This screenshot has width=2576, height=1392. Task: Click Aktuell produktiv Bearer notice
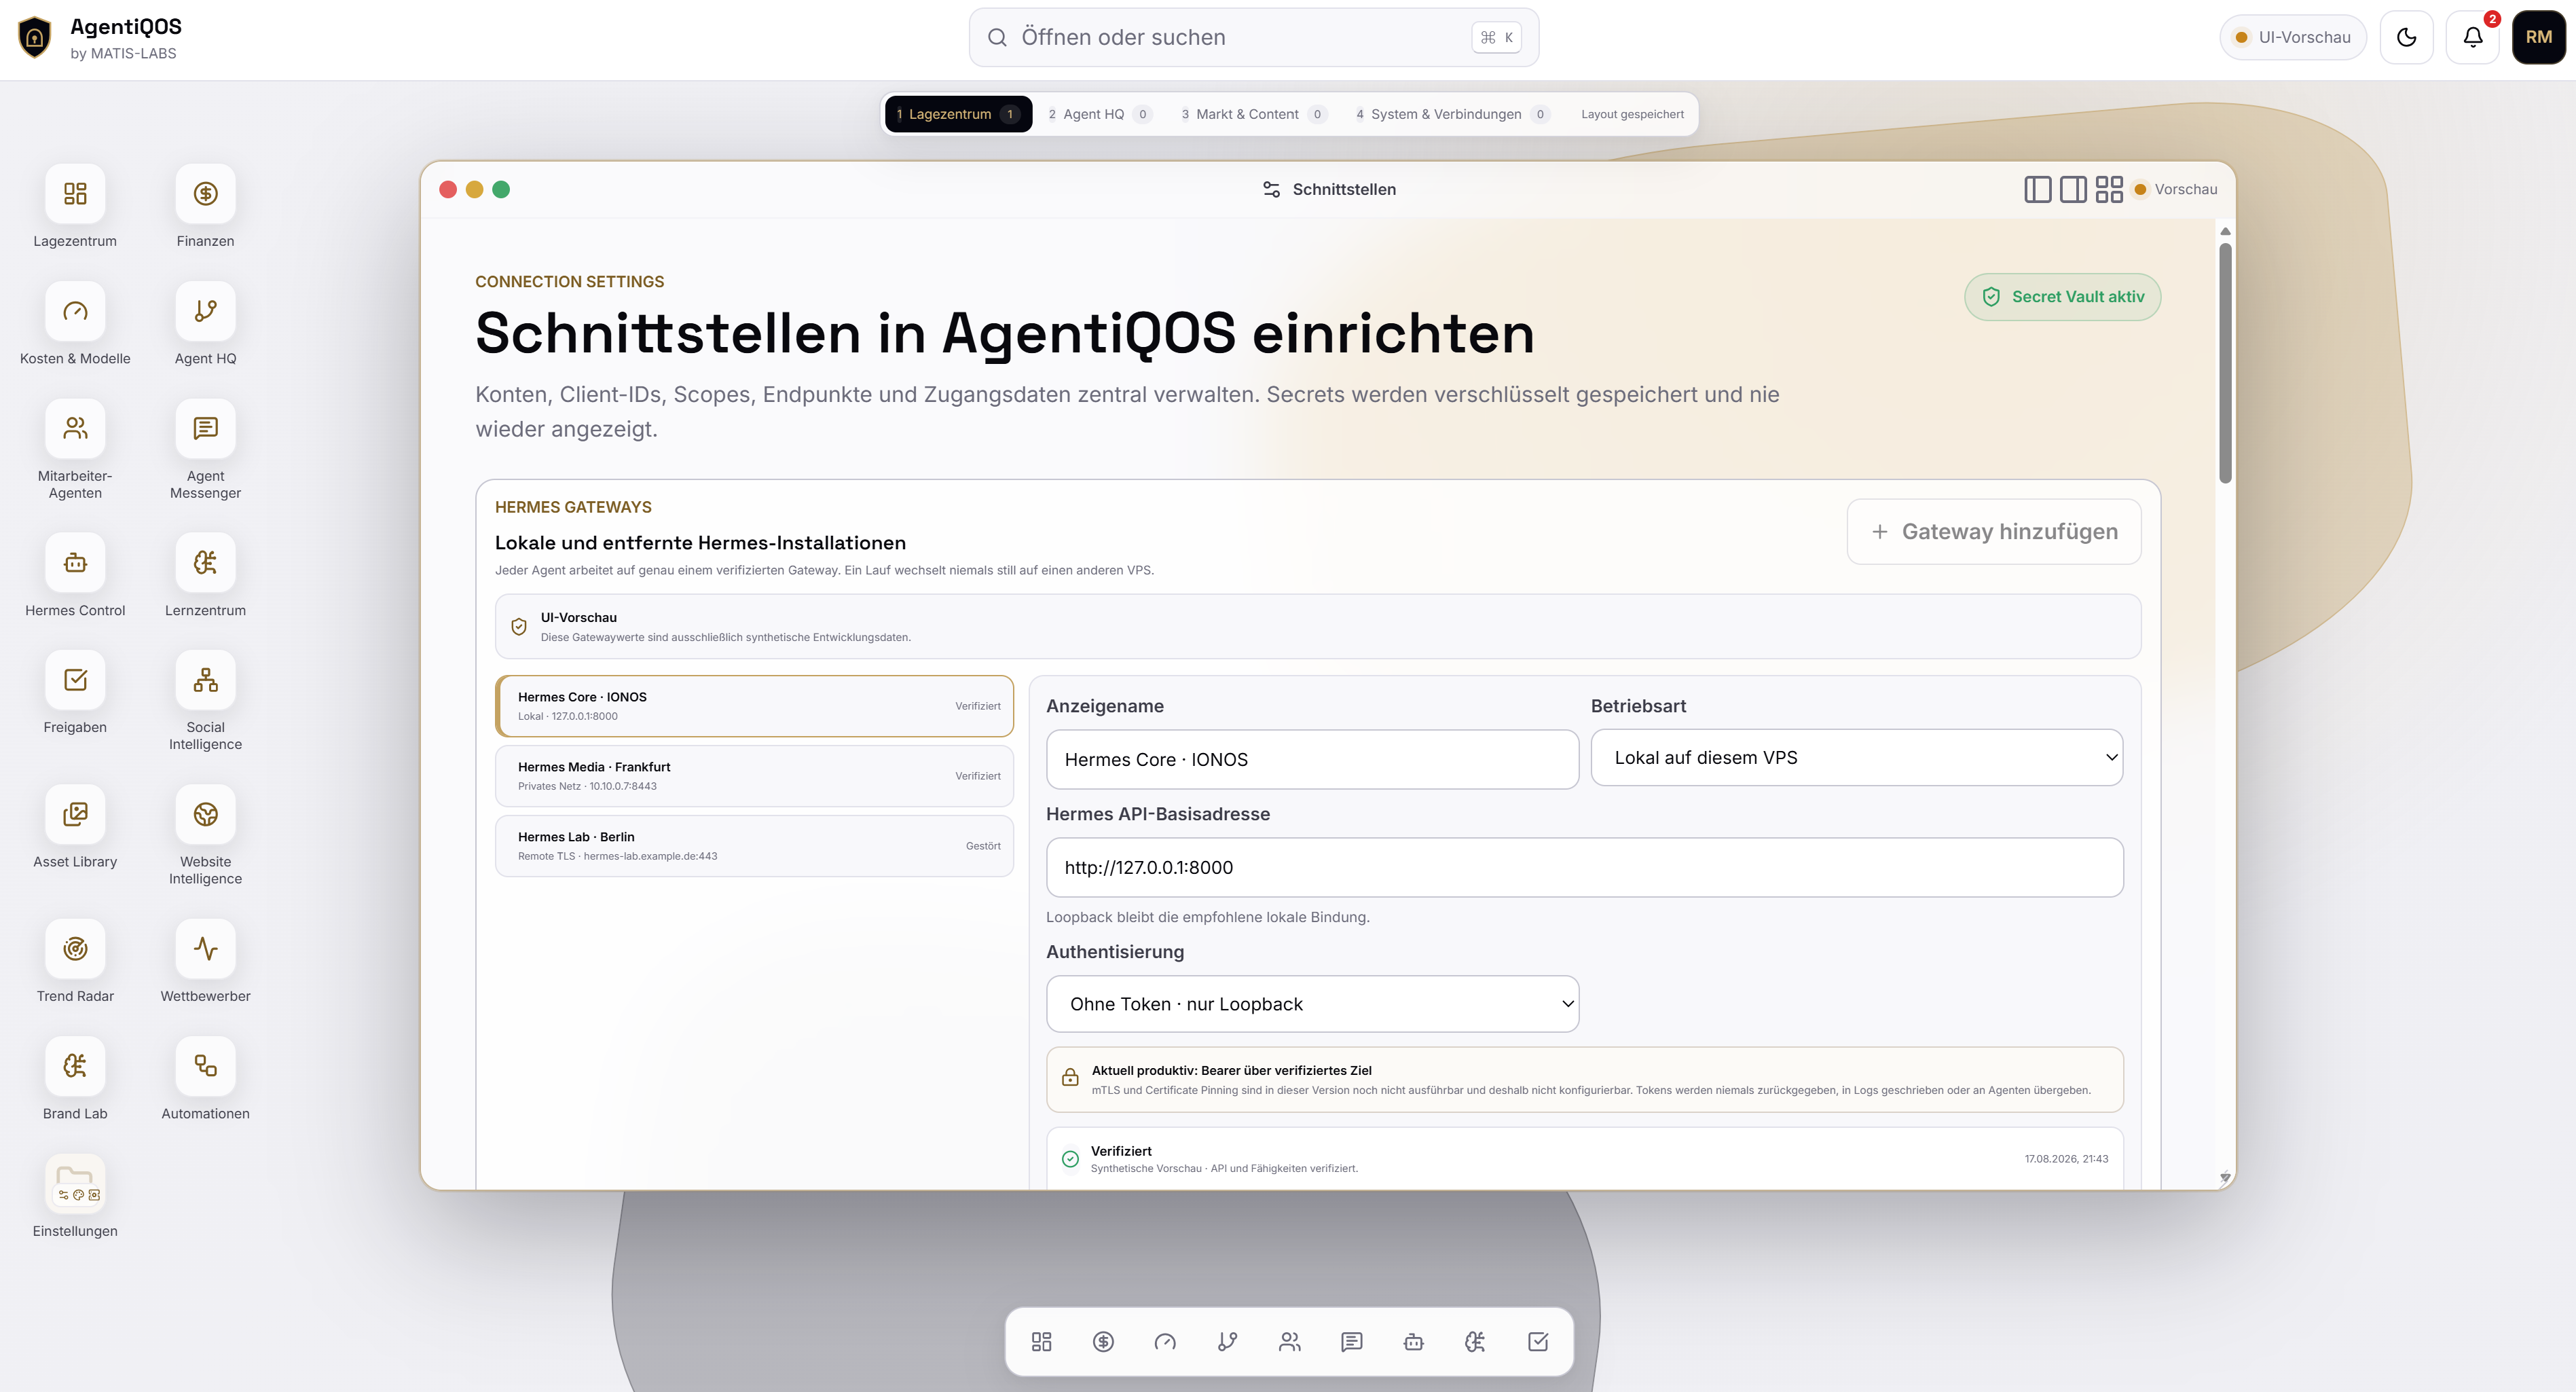coord(1584,1080)
